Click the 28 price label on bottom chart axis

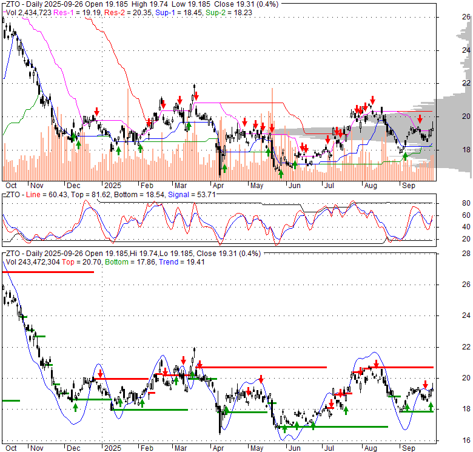click(466, 254)
